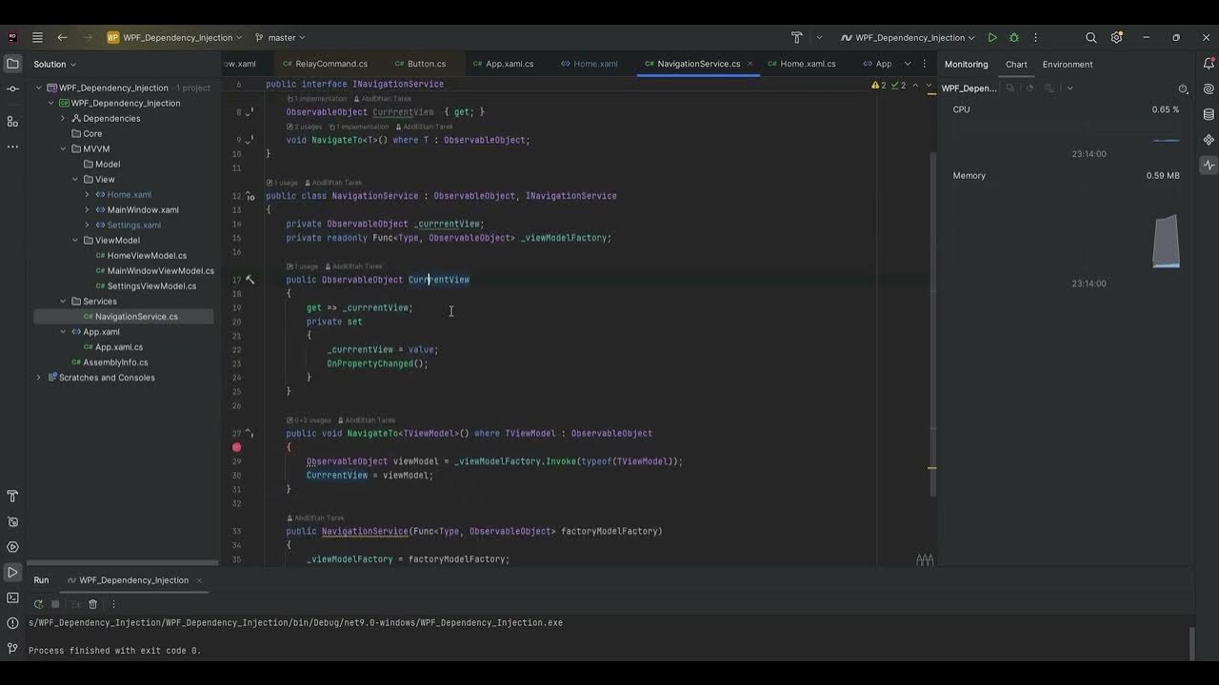Open the Problems tool window icon
1219x685 pixels.
[12, 623]
